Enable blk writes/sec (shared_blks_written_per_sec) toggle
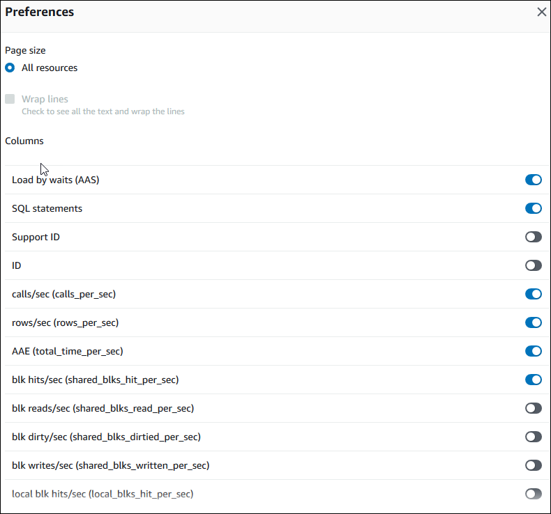The image size is (551, 514). (533, 465)
